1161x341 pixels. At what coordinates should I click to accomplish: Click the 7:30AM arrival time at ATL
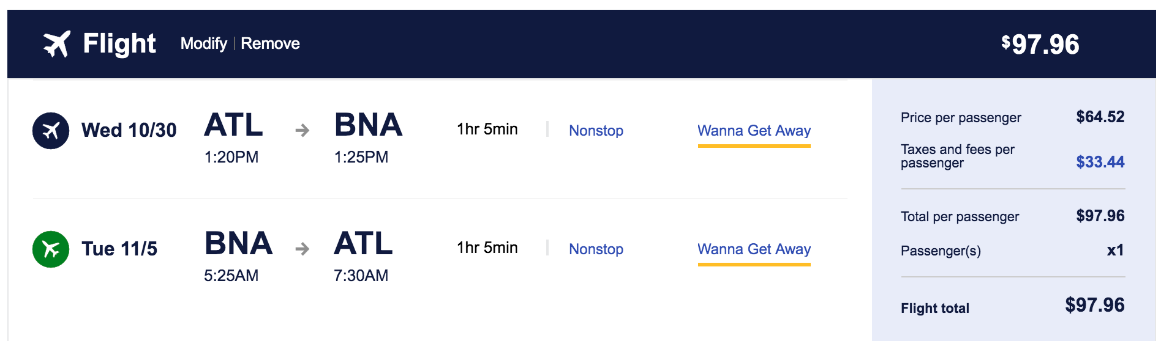pyautogui.click(x=361, y=276)
